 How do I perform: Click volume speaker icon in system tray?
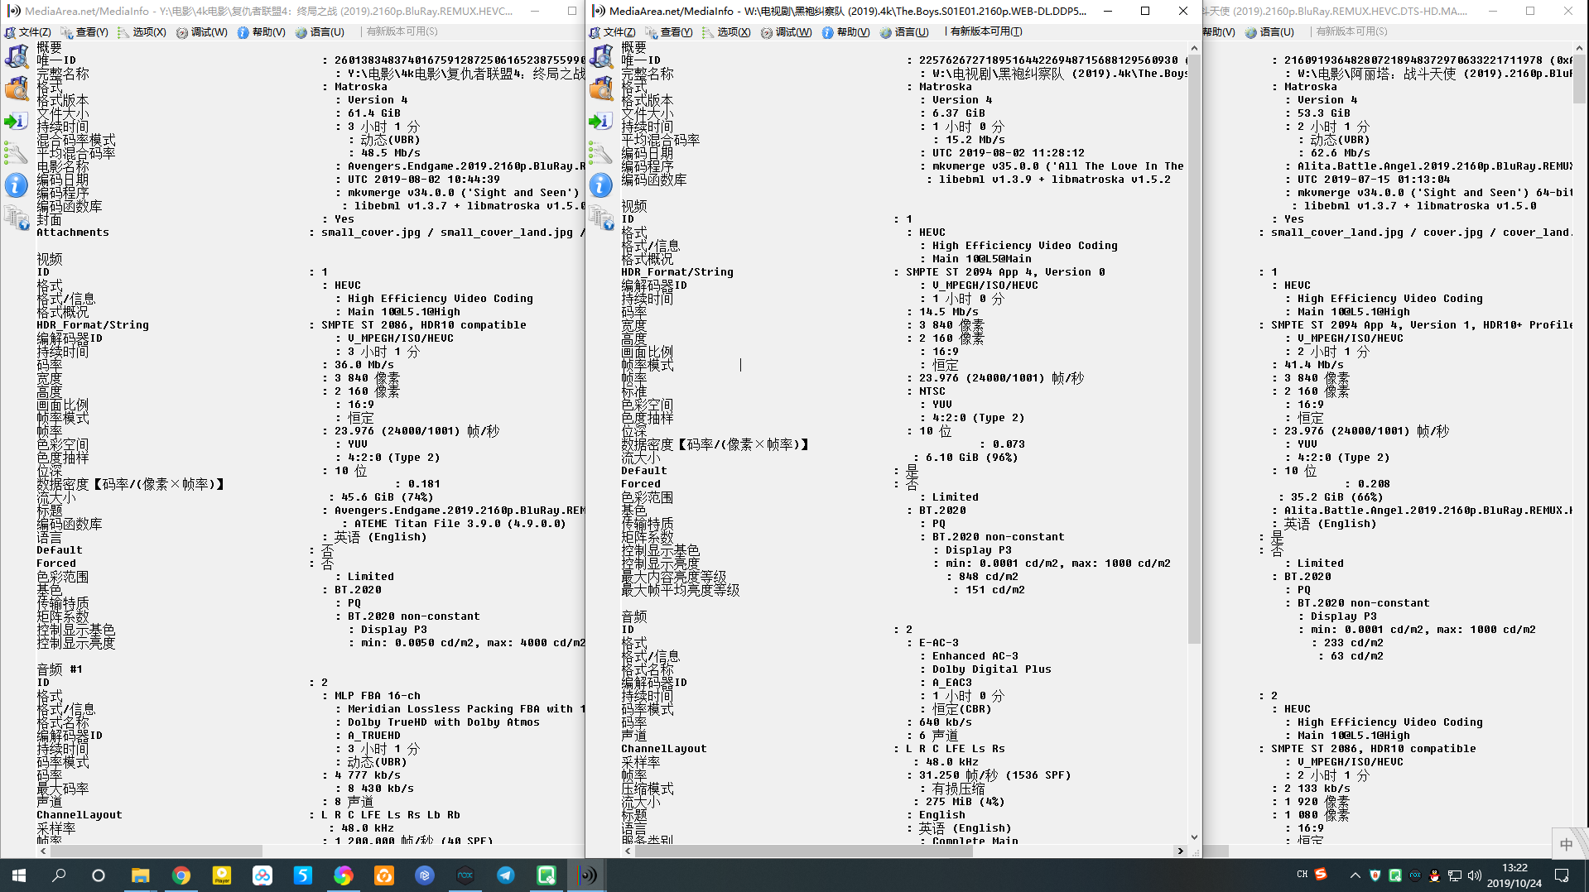[x=1475, y=875]
